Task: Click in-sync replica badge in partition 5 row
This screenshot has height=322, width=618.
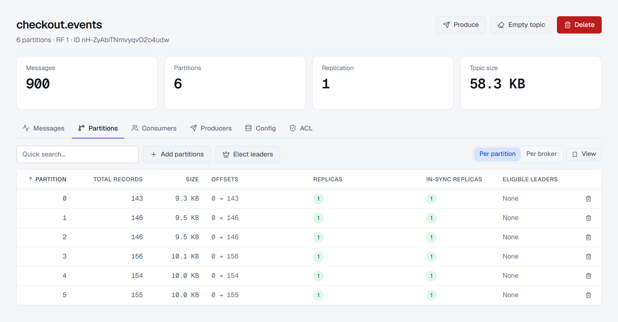Action: click(x=431, y=295)
